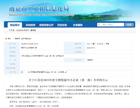140x108 pixels.
Task: Click the Nanjing Municipal Bureau English subtitle
Action: coord(42,15)
